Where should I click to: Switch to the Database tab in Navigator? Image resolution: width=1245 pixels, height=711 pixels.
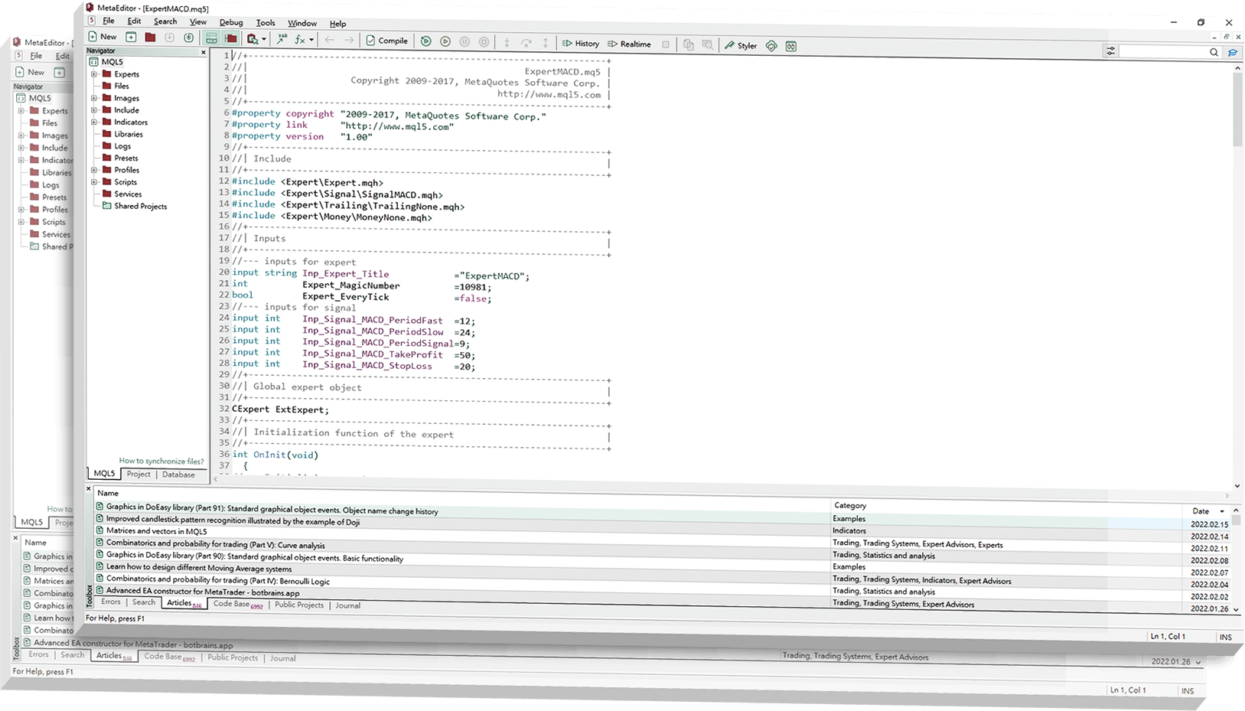pyautogui.click(x=178, y=475)
